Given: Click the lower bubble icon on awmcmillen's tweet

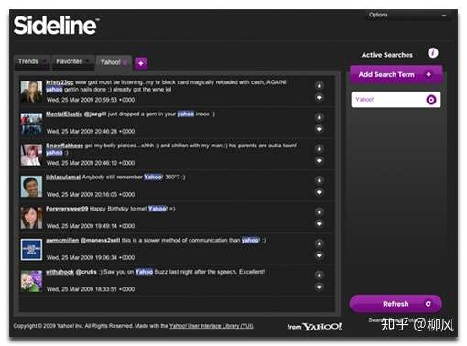Looking at the screenshot, I should pos(319,255).
